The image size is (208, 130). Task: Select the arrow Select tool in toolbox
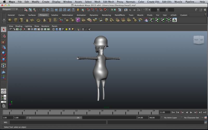4,30
